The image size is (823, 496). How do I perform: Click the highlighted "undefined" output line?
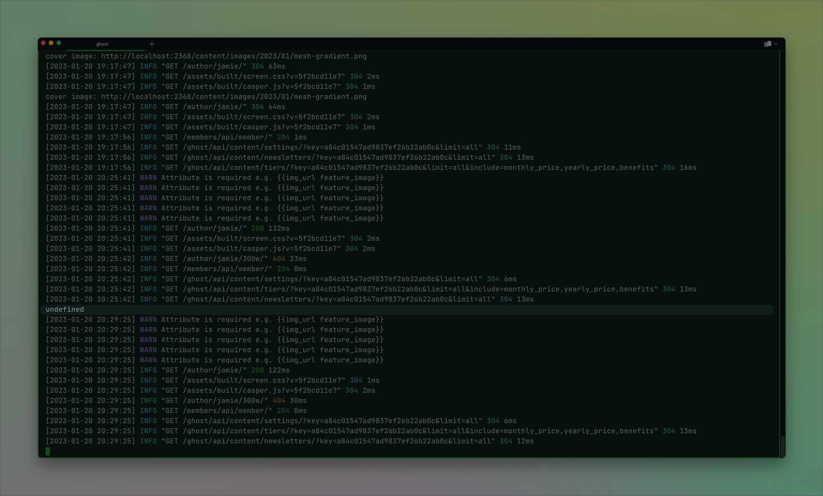tap(407, 309)
